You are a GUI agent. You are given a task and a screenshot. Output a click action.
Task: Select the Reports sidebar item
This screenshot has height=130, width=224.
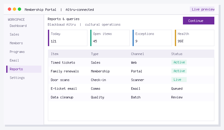pos(24,69)
